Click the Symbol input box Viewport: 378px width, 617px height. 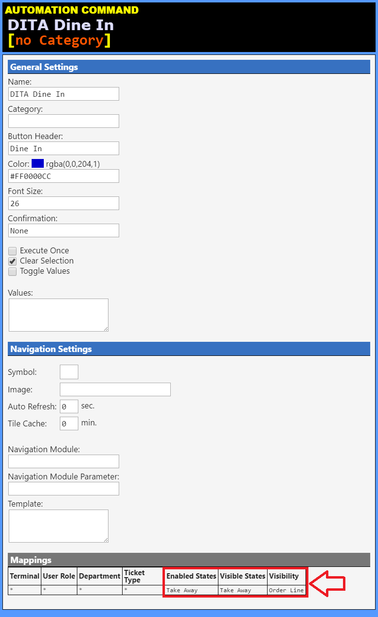[x=69, y=372]
